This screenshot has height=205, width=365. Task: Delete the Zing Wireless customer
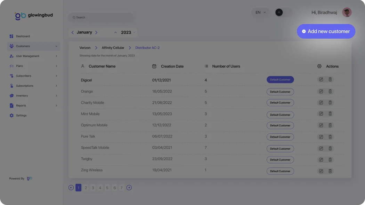point(330,171)
